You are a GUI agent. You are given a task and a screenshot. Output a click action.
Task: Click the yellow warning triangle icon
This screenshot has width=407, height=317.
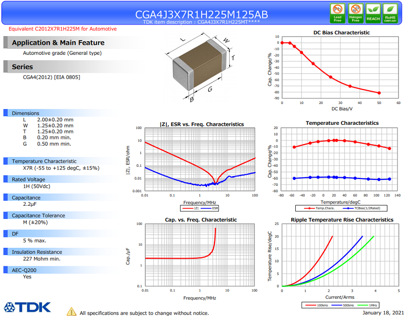(71, 312)
